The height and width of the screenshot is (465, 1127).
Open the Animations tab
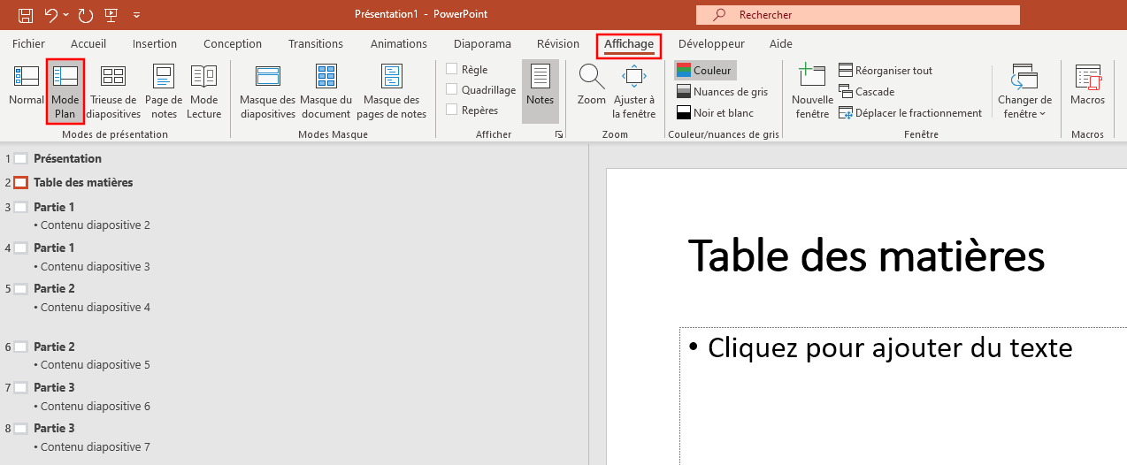click(399, 43)
